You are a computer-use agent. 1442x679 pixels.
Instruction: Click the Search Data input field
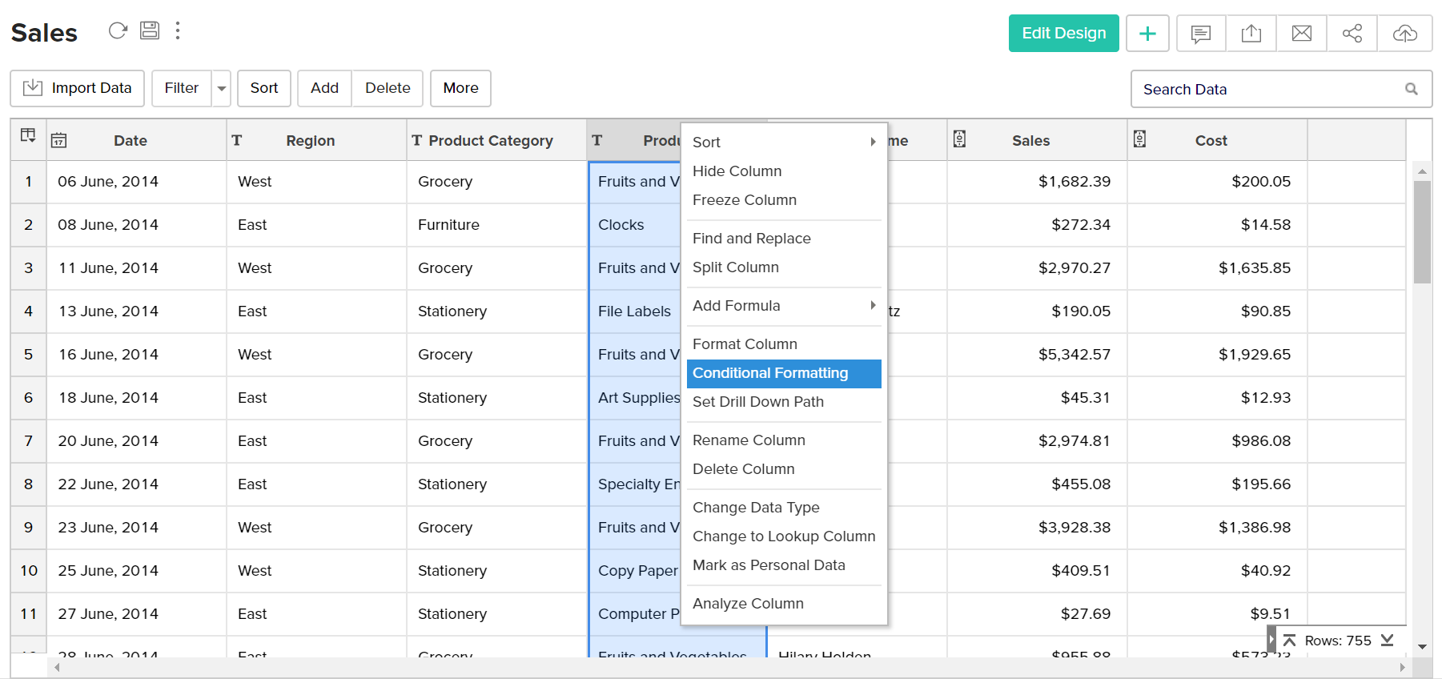point(1269,90)
